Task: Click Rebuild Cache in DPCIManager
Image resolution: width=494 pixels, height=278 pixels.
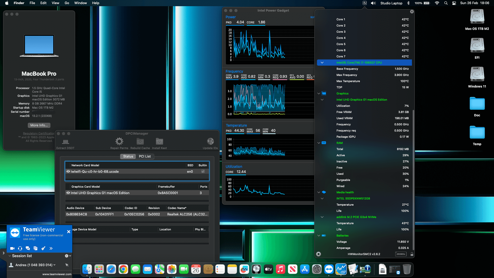Action: (x=140, y=144)
